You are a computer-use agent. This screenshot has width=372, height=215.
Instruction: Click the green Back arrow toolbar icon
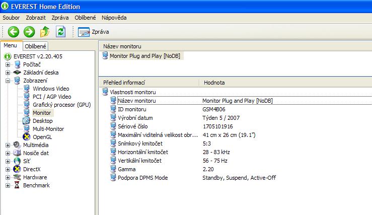(13, 32)
